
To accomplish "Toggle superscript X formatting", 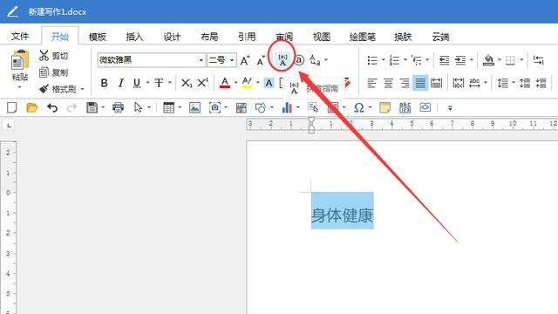I will point(203,83).
